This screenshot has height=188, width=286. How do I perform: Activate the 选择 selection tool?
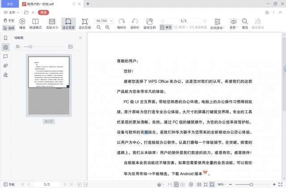[x=9, y=28]
